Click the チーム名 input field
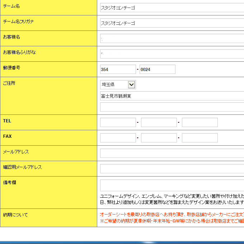The height and width of the screenshot is (244, 244). click(172, 8)
